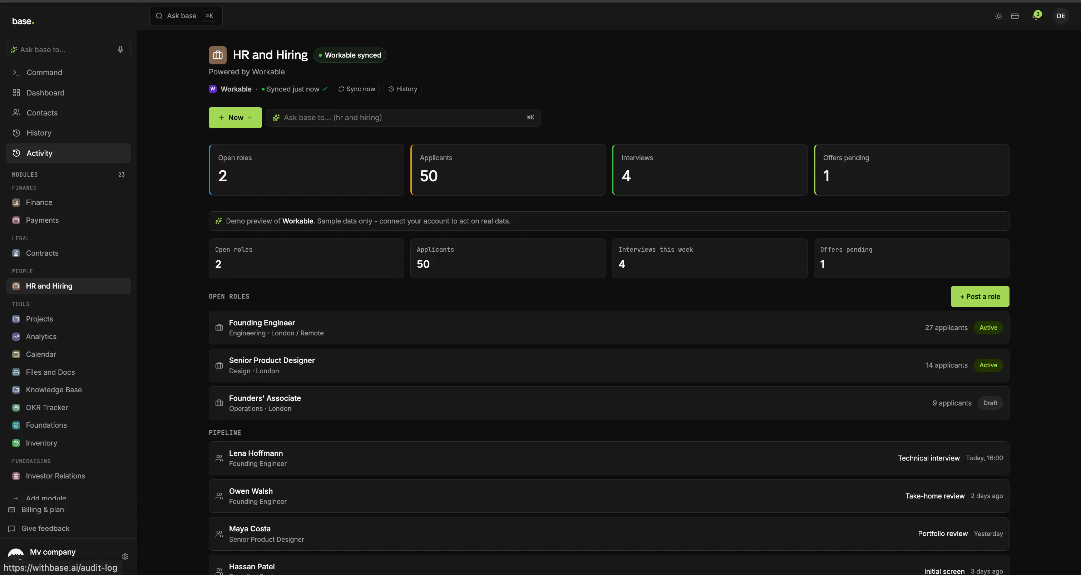This screenshot has width=1081, height=575.
Task: Click person icon beside Lena Hoffmann
Action: (219, 458)
